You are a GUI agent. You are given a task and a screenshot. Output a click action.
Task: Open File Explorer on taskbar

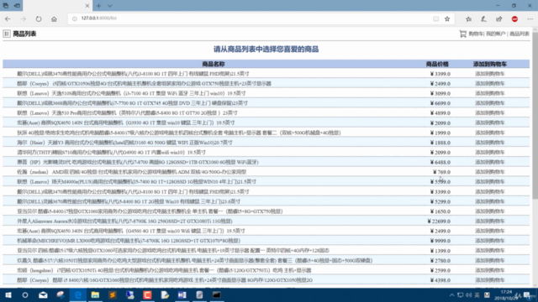[95, 294]
